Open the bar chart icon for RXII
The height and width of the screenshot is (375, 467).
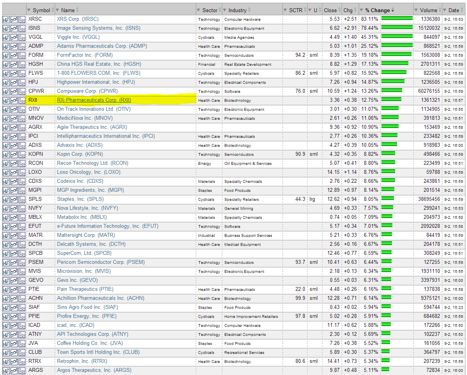pos(6,101)
